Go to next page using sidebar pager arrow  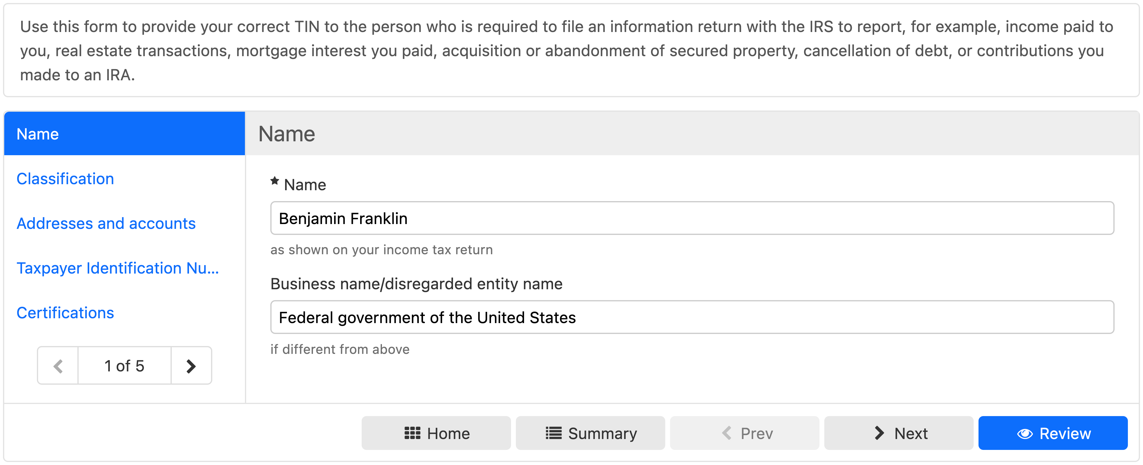[191, 366]
